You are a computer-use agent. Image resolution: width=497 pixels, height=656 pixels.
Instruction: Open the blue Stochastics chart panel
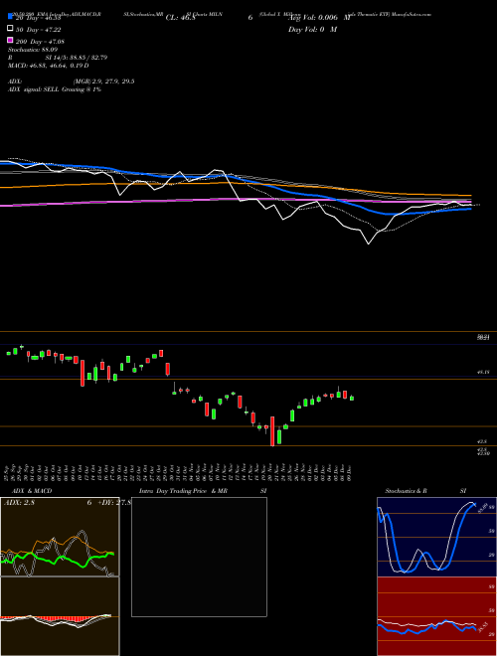(436, 537)
